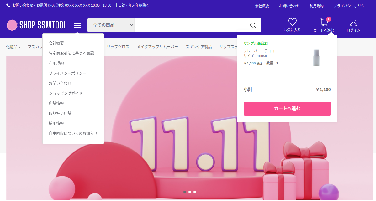Open the shopping cart icon
The height and width of the screenshot is (201, 376).
[x=324, y=22]
